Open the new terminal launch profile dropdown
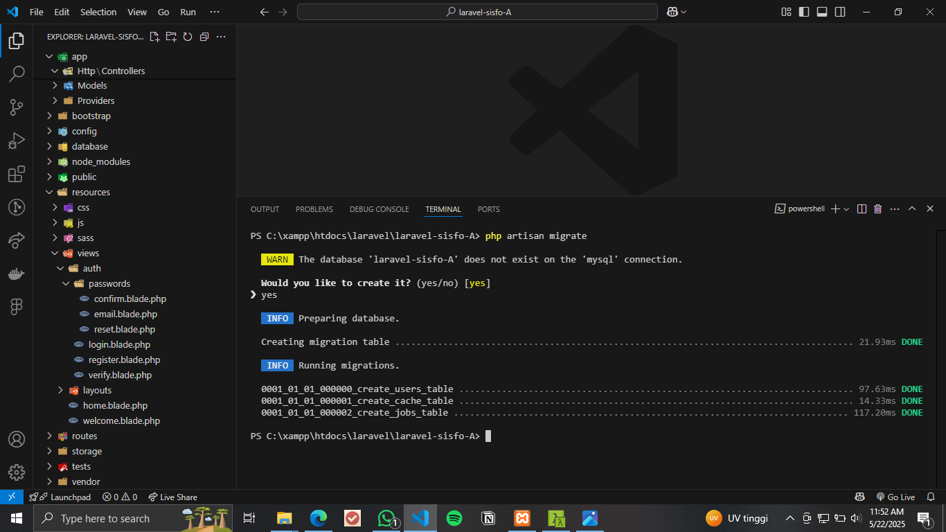Viewport: 946px width, 532px height. (846, 209)
